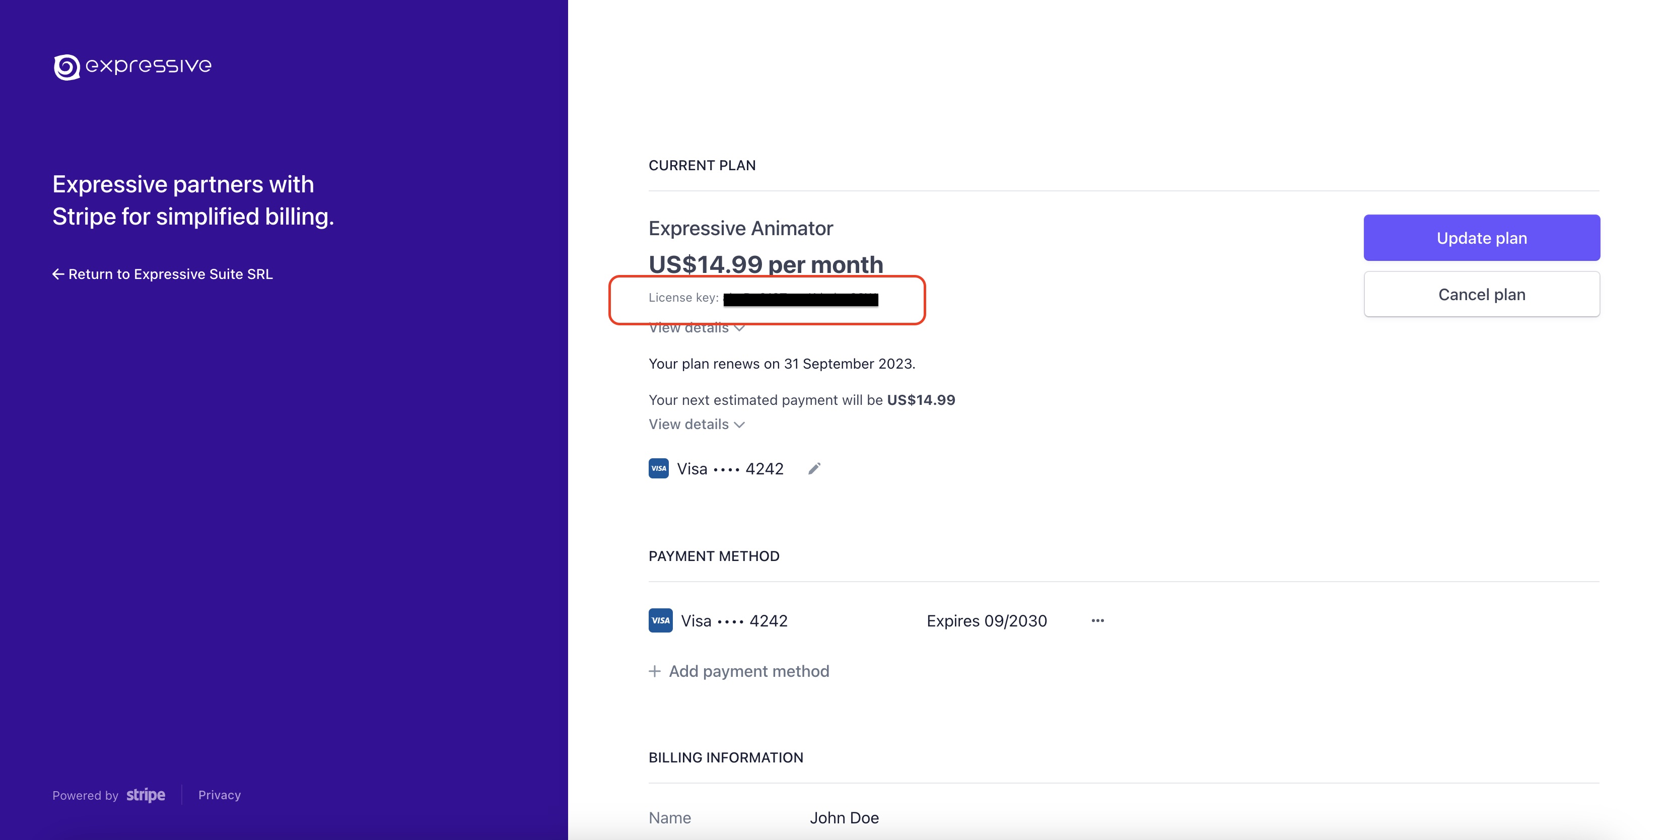Click the Update plan button

1482,238
